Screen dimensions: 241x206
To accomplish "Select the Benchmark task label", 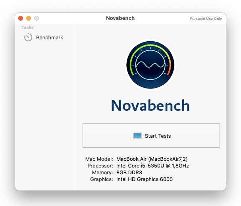I will tap(50, 38).
